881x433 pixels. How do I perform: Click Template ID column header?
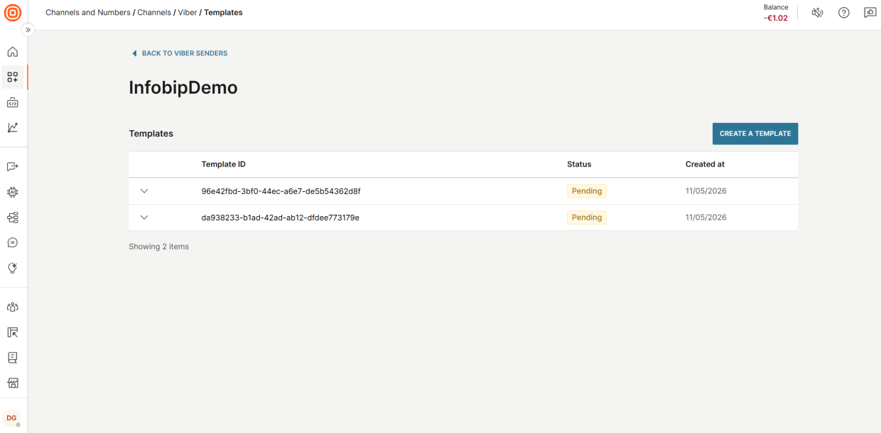(x=223, y=164)
